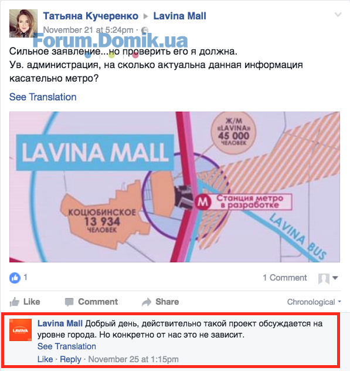Open post options chevron at top right
The width and height of the screenshot is (350, 371).
[338, 15]
